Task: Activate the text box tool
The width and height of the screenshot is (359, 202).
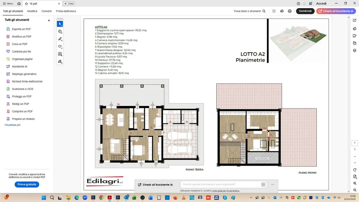Action: point(60,54)
